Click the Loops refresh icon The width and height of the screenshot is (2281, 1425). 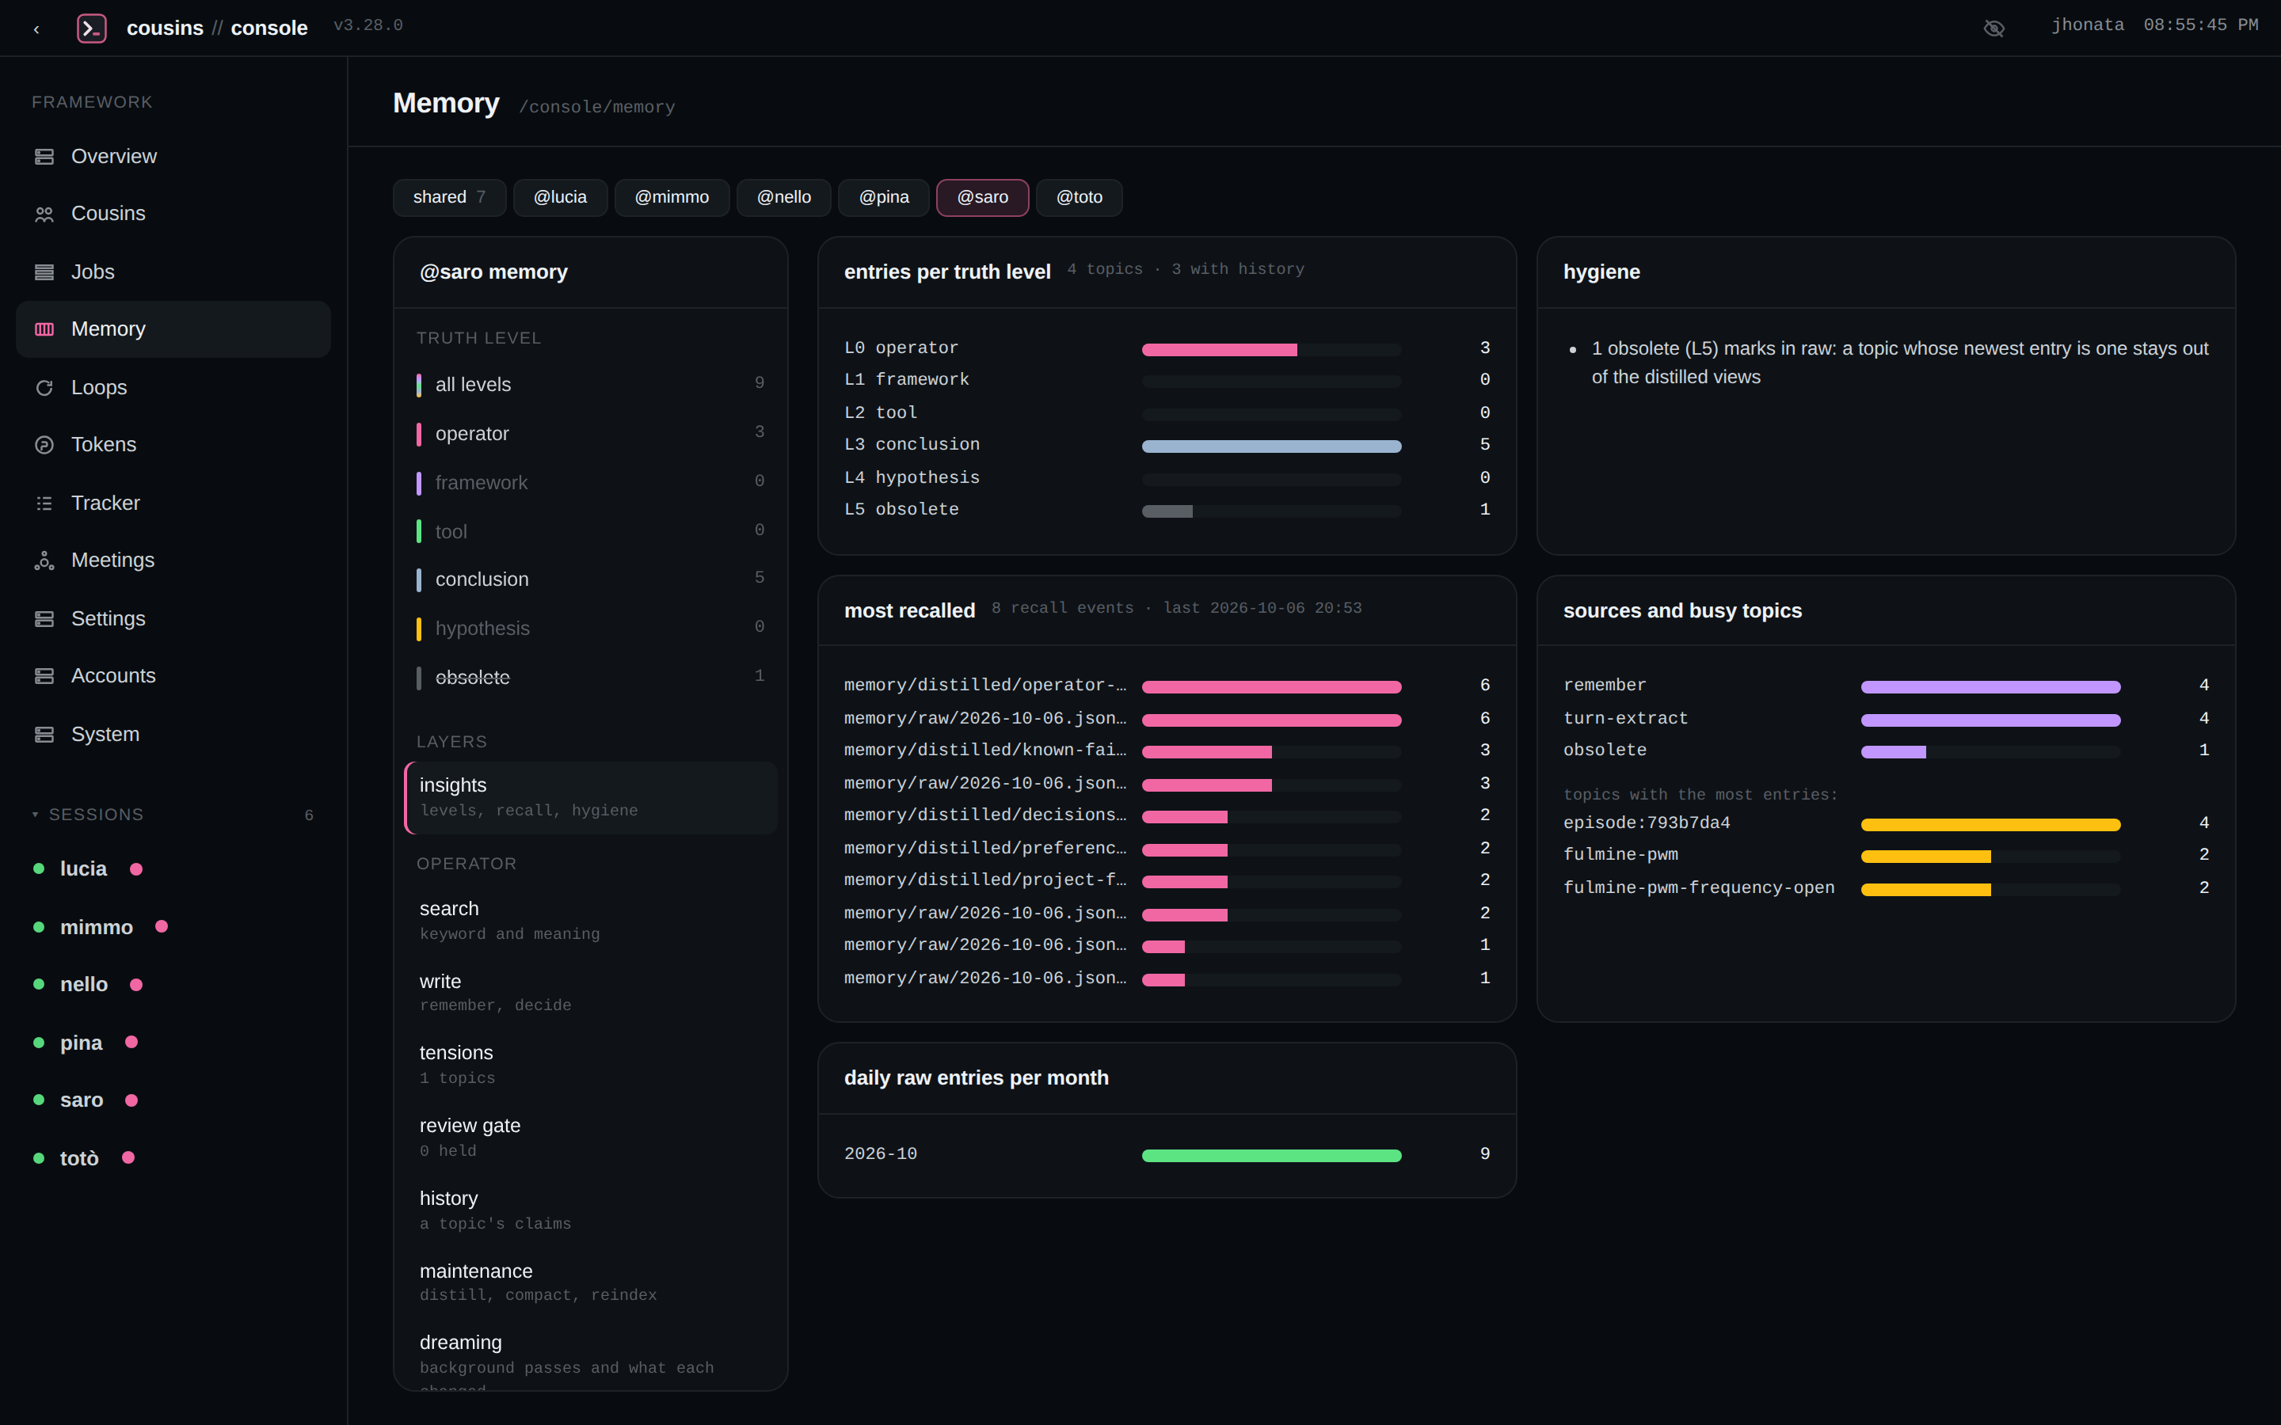44,387
